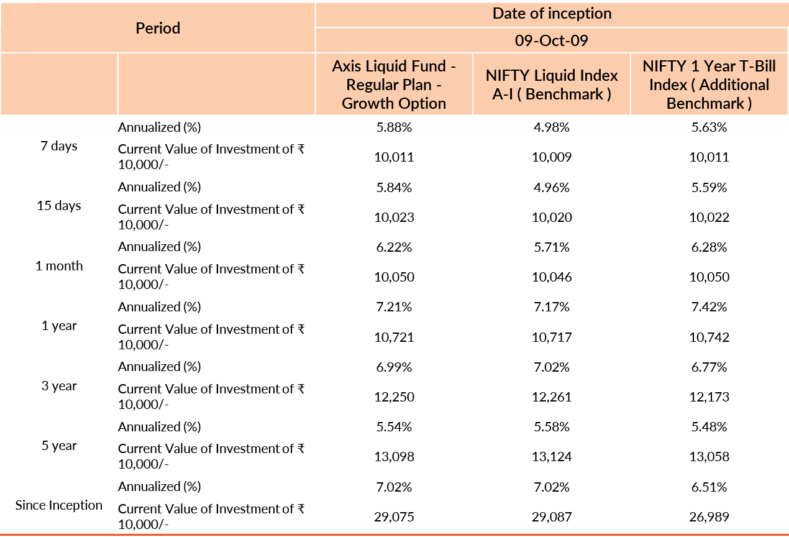Select NIFTY Liquid Index A-I Benchmark header
This screenshot has height=537, width=789.
[x=552, y=85]
